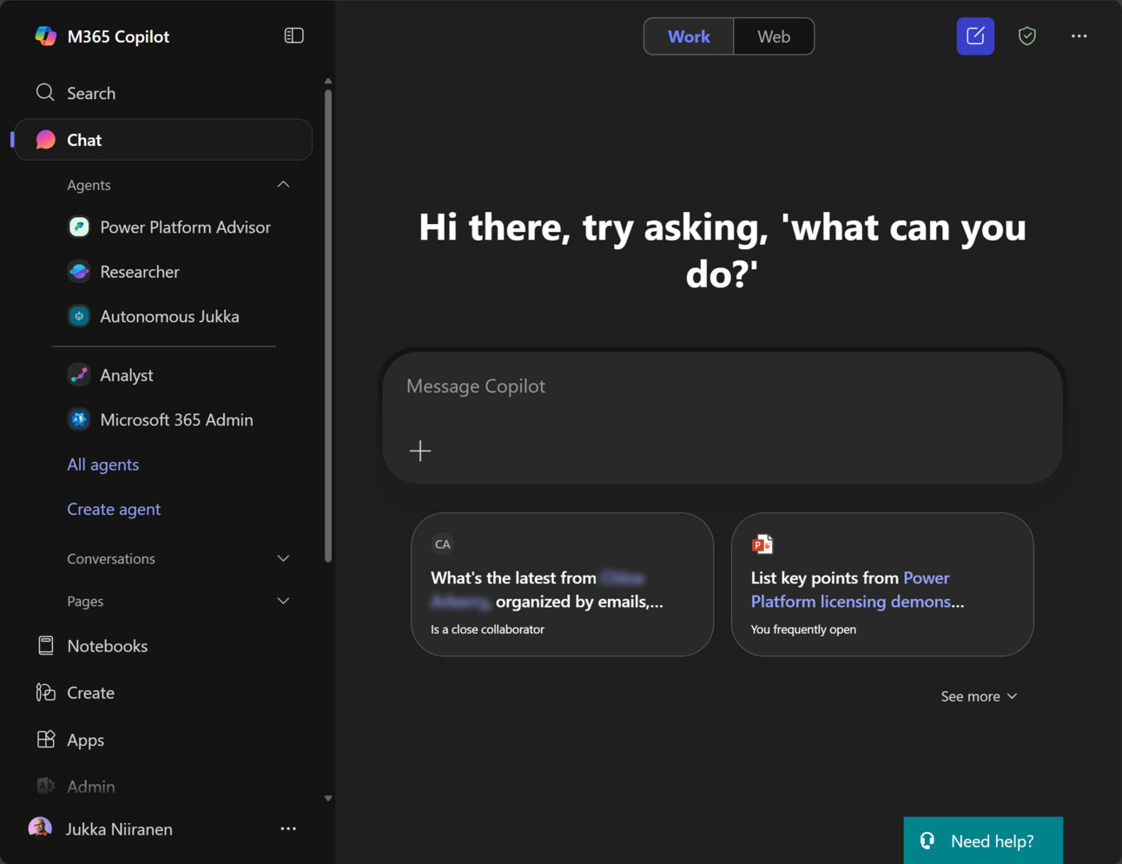Click the 'Search' label in sidebar
Image resolution: width=1122 pixels, height=864 pixels.
[x=91, y=93]
